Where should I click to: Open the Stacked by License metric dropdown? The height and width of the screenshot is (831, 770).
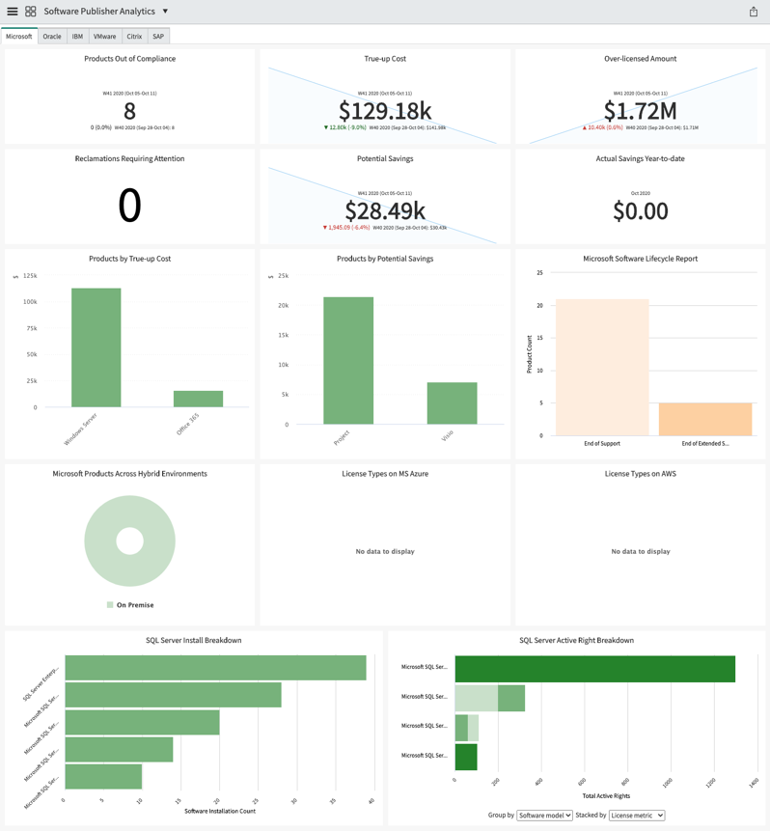(x=637, y=816)
